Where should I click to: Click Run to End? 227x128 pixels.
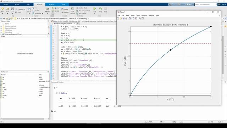point(81,14)
